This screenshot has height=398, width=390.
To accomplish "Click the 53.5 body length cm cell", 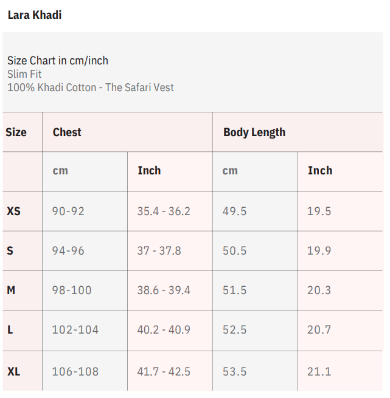I will click(x=234, y=371).
